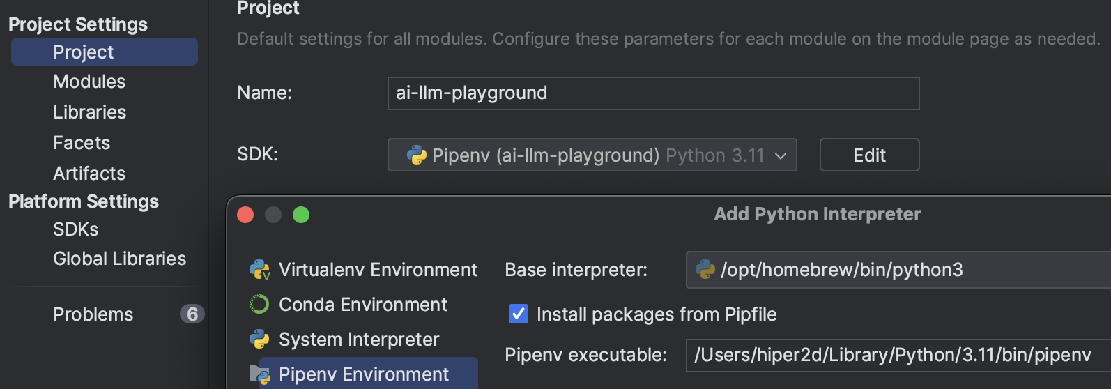Close the Add Python Interpreter dialog
This screenshot has height=389, width=1111.
(x=245, y=215)
